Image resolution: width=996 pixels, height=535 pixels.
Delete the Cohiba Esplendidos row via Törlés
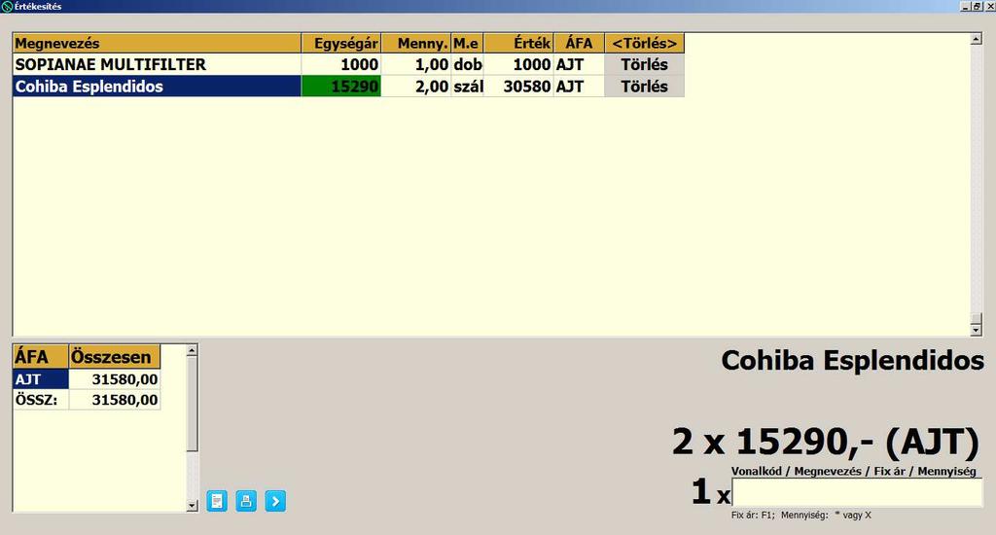click(x=644, y=87)
